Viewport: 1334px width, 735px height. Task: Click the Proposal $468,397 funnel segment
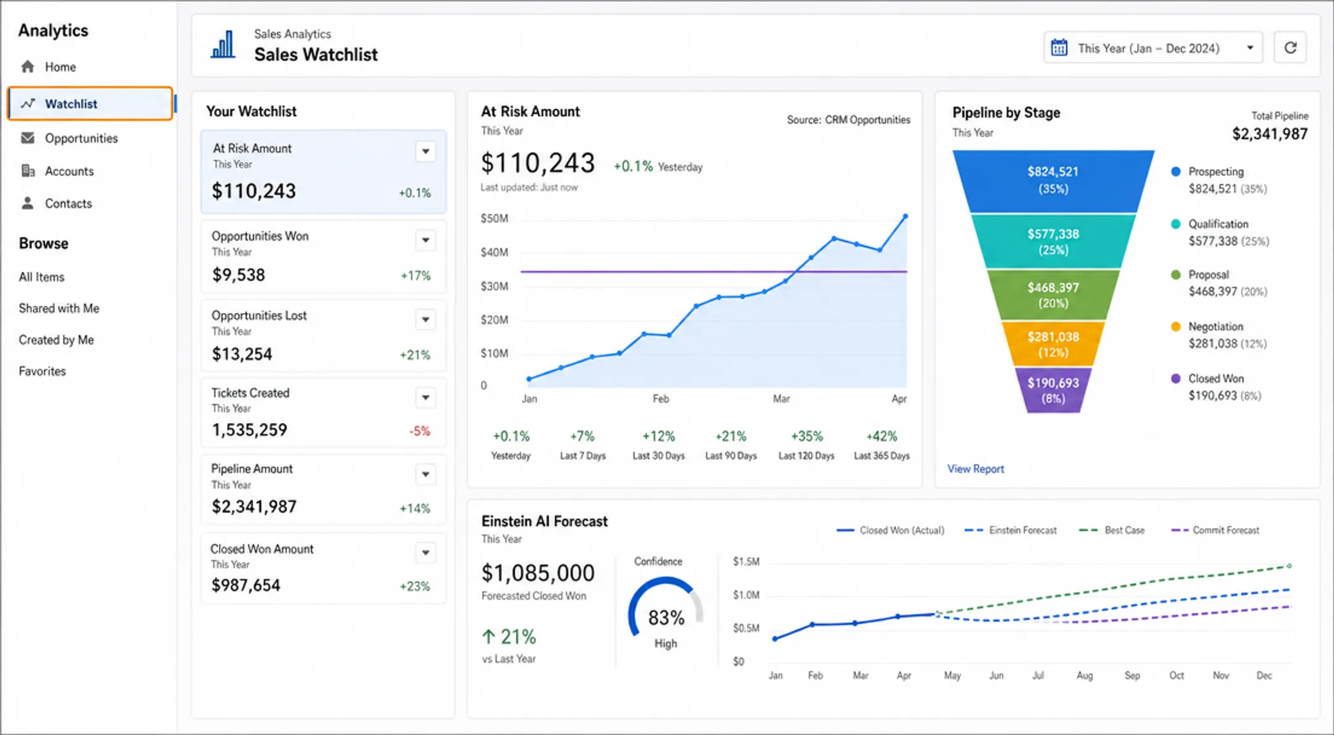pyautogui.click(x=1053, y=295)
